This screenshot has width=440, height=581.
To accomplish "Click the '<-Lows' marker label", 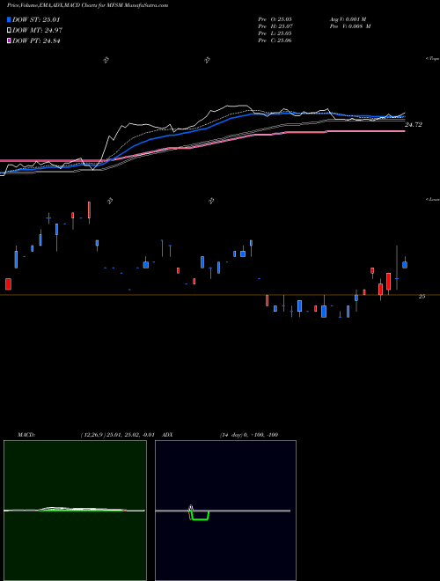I will (x=433, y=199).
